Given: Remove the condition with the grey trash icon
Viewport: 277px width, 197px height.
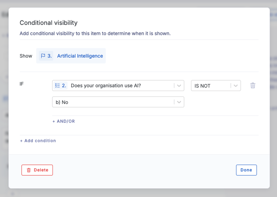Looking at the screenshot, I should point(253,85).
